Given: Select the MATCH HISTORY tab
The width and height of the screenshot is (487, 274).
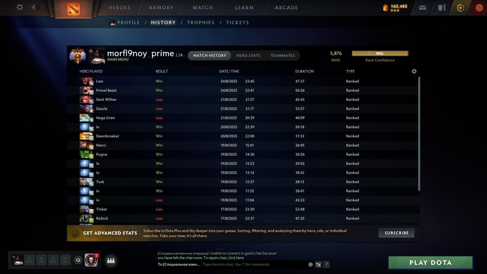Looking at the screenshot, I should click(x=210, y=56).
